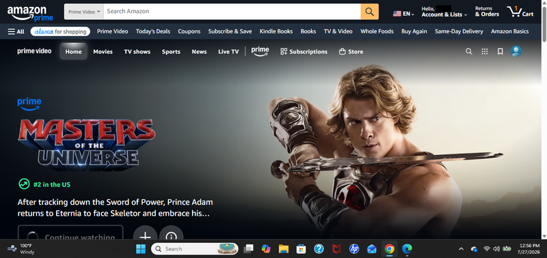This screenshot has width=547, height=258.
Task: Open File Explorer from the taskbar
Action: (x=284, y=248)
